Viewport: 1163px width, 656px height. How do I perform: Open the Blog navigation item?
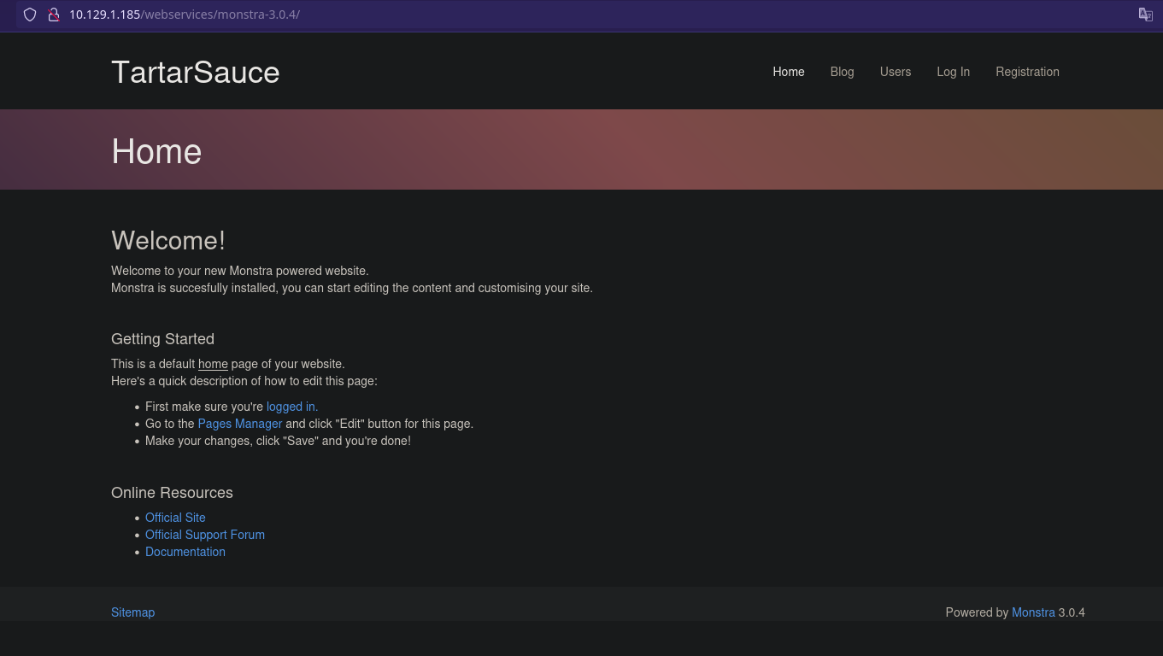tap(842, 72)
